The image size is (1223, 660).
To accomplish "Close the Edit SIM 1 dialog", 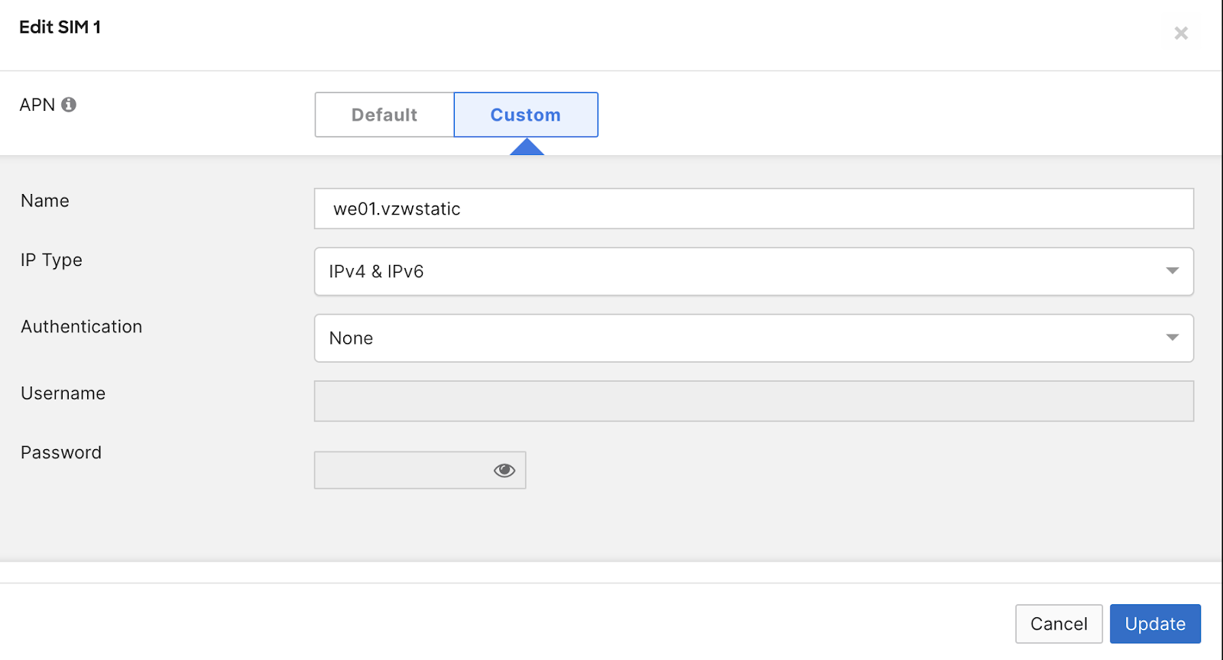I will pyautogui.click(x=1181, y=33).
